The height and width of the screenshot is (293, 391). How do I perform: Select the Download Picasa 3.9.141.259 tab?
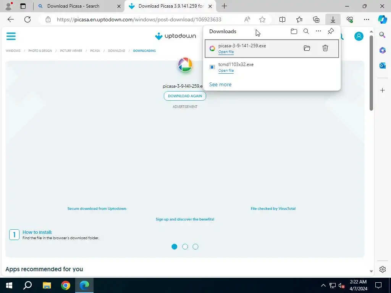click(x=171, y=6)
